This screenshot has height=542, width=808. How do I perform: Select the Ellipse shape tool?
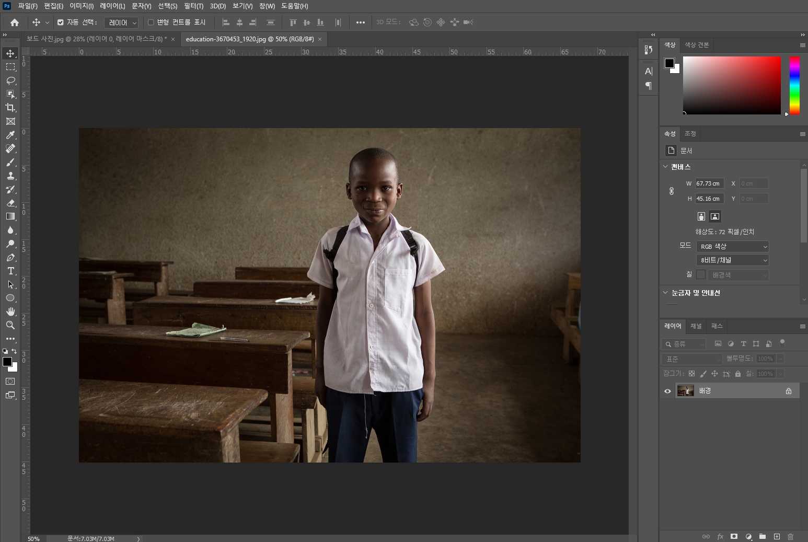click(10, 298)
